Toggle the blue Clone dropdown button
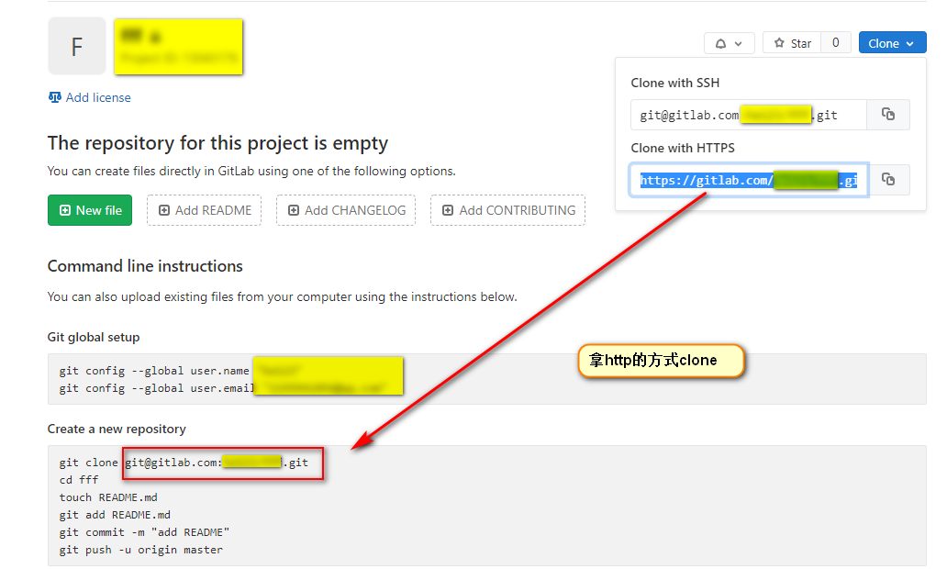This screenshot has height=569, width=947. (892, 43)
